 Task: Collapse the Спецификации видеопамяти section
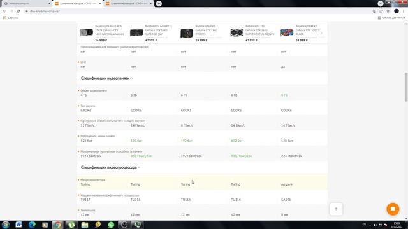click(x=106, y=78)
